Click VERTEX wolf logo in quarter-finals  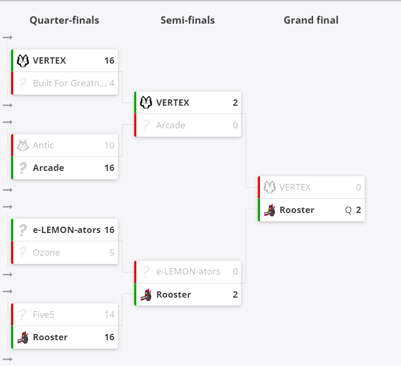[23, 61]
